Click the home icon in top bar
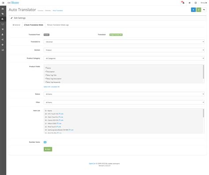This screenshot has height=175, width=209. (190, 3)
